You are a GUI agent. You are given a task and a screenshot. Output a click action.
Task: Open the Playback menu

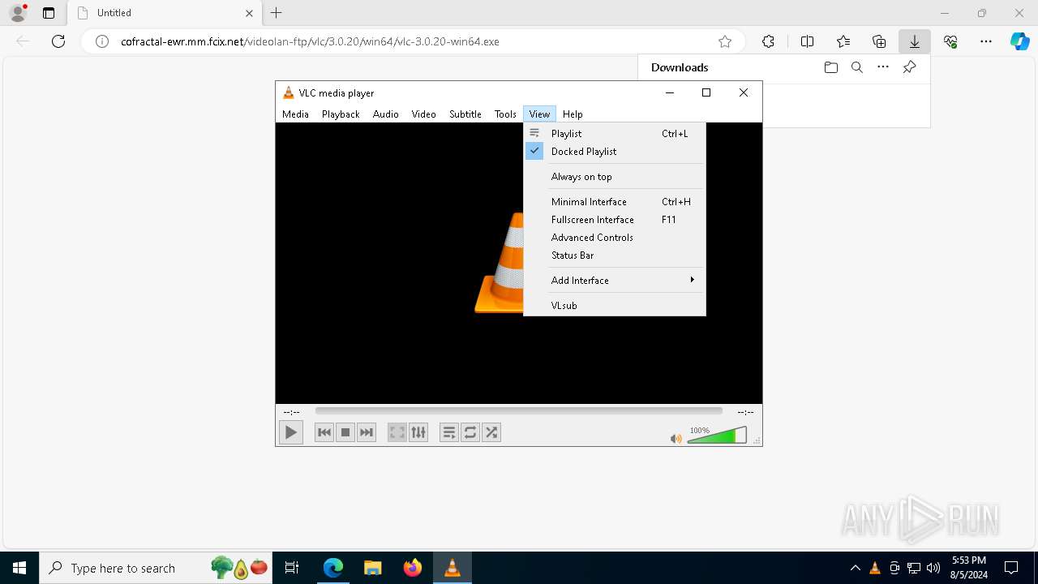[341, 114]
